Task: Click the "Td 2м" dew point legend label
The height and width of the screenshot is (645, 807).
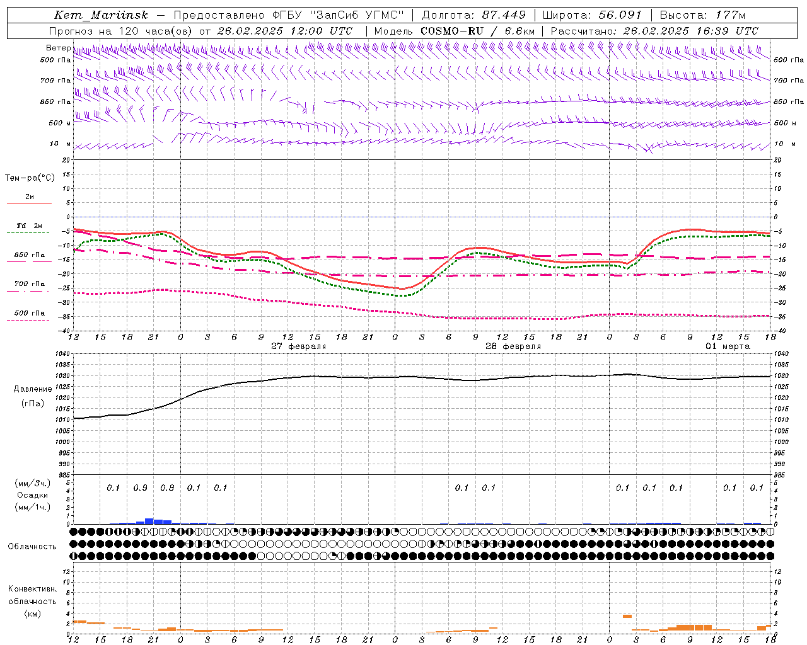Action: (30, 225)
